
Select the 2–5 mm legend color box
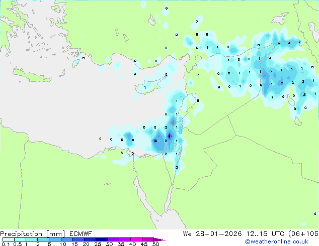43,239
